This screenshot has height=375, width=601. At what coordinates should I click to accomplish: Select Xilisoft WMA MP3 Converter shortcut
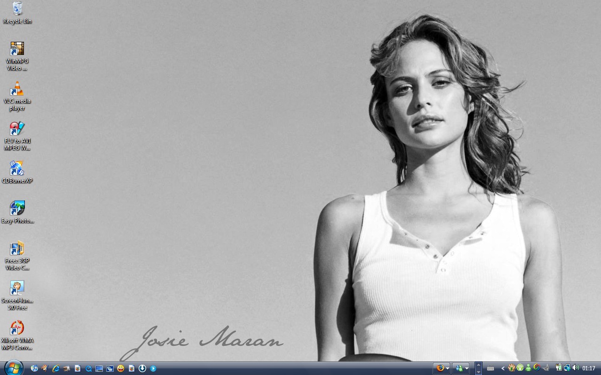coord(17,328)
